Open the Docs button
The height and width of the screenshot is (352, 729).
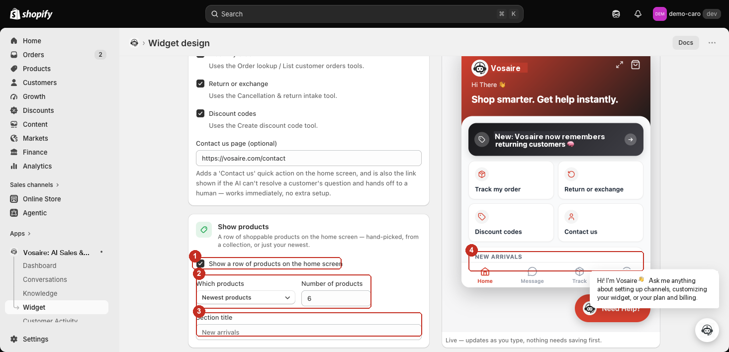tap(686, 43)
